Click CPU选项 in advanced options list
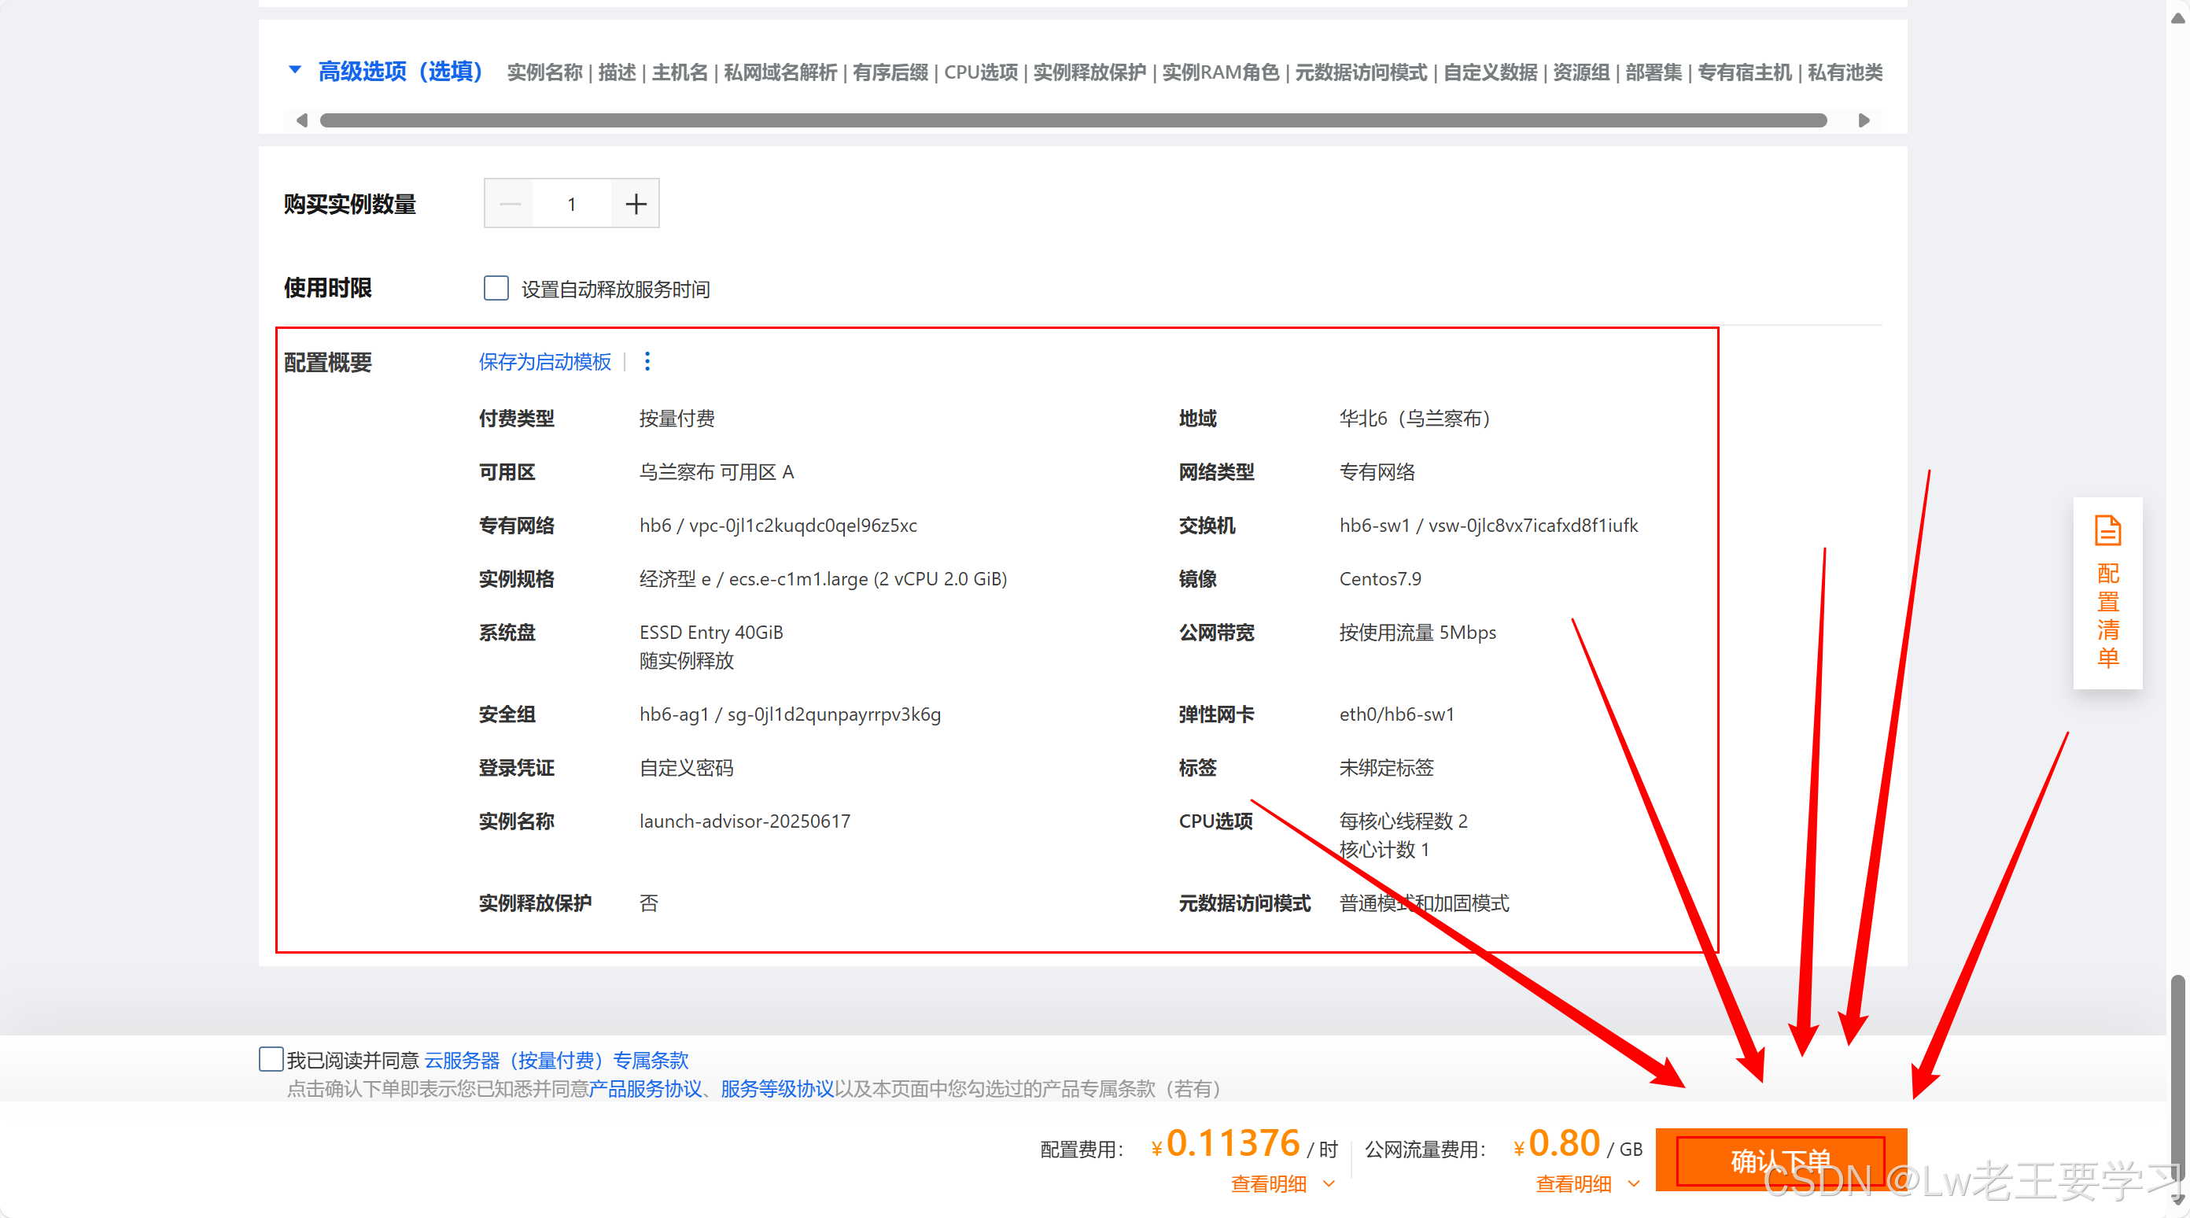Screen dimensions: 2190x1218 click(x=981, y=72)
